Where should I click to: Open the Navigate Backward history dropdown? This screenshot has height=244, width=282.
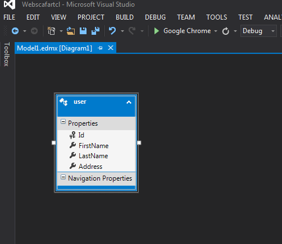click(25, 31)
